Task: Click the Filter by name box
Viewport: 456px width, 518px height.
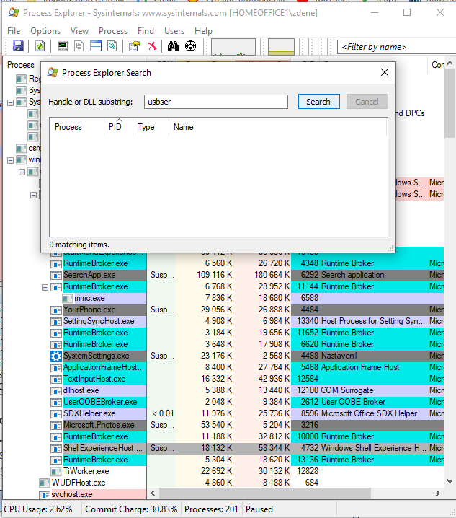Action: point(382,47)
